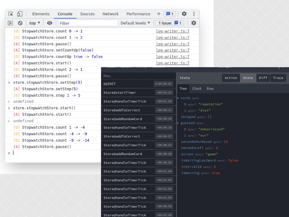Viewport: 289px width, 217px height.
Task: Select the Store@handleTimerTick action at +00:00.92
Action: tap(138, 162)
